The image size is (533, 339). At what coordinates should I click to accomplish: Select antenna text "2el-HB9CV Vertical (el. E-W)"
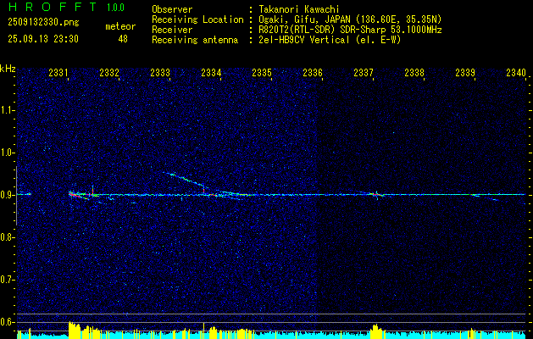[x=330, y=40]
